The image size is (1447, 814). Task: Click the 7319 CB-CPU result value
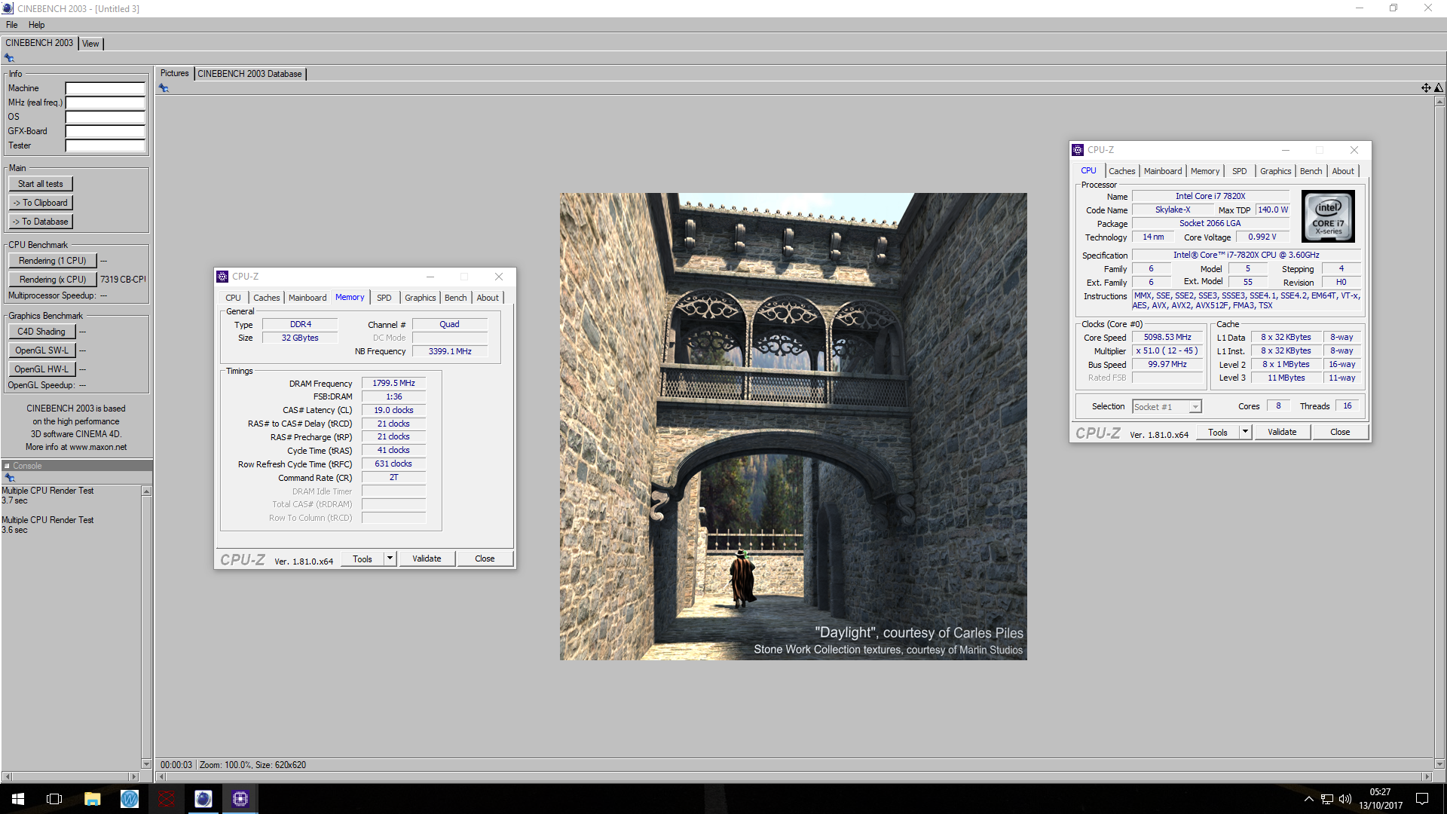tap(123, 280)
